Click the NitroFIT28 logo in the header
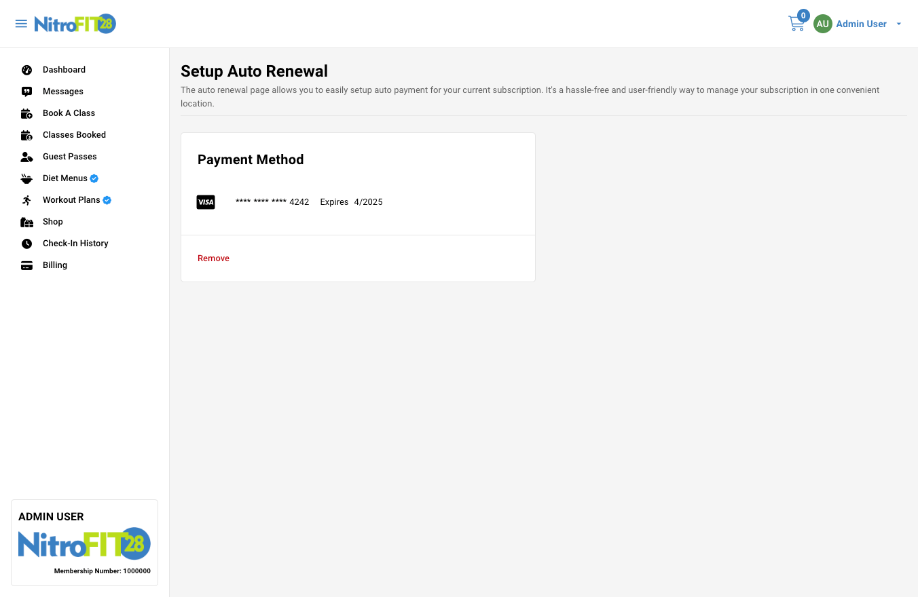The height and width of the screenshot is (597, 918). (x=75, y=24)
